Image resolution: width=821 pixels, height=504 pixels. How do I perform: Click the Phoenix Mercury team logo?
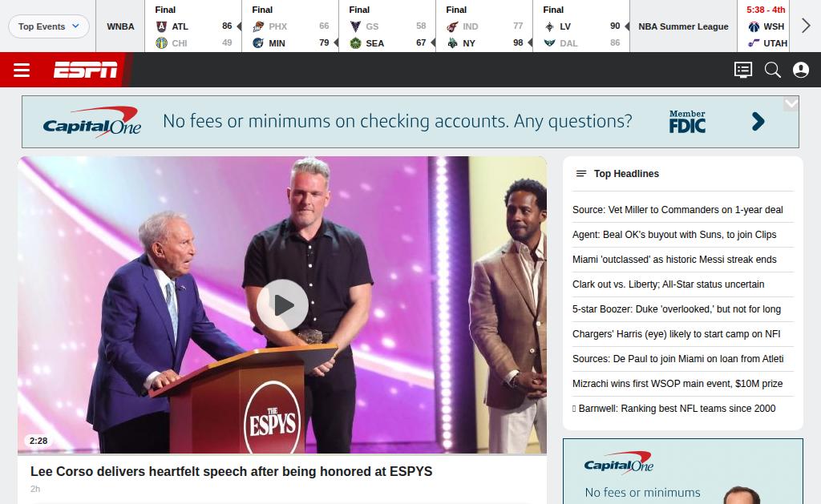(258, 26)
